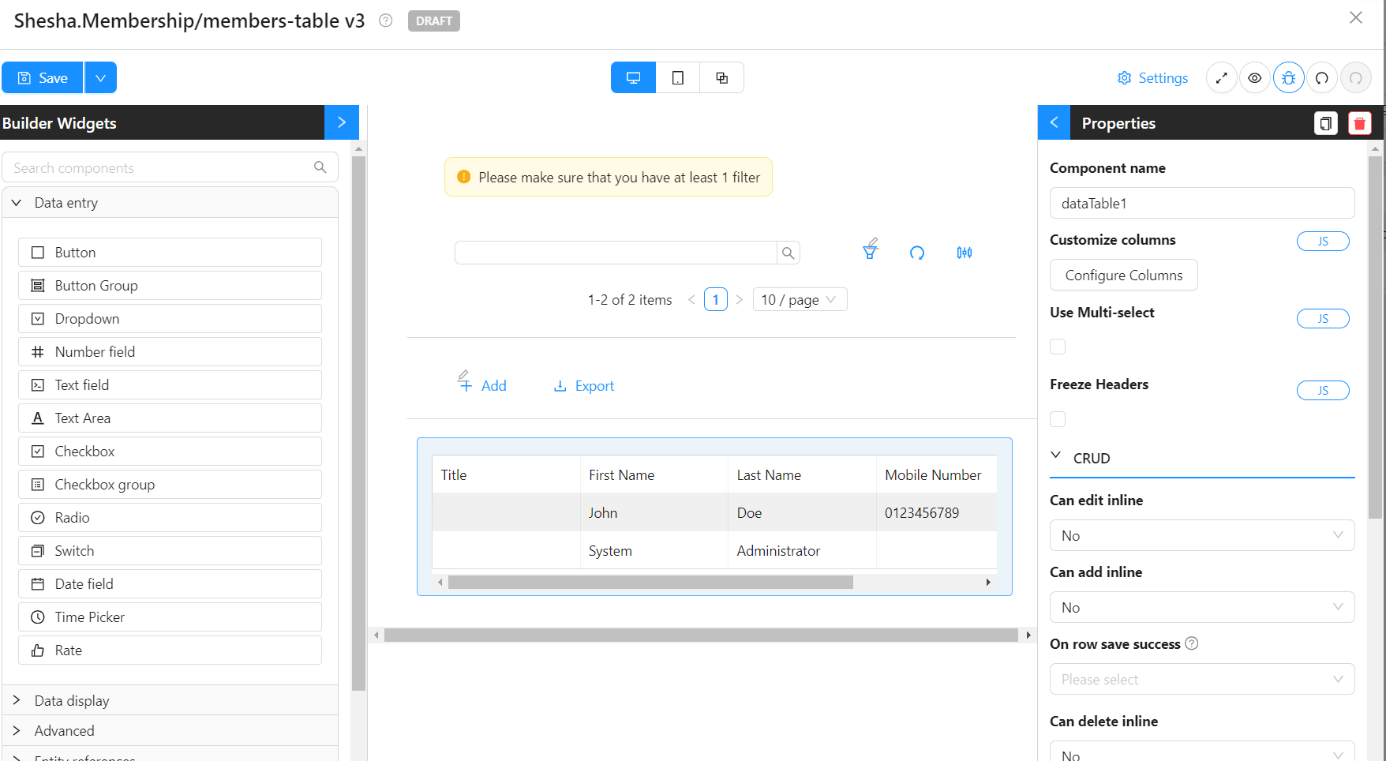Select the Rate widget

coord(170,650)
